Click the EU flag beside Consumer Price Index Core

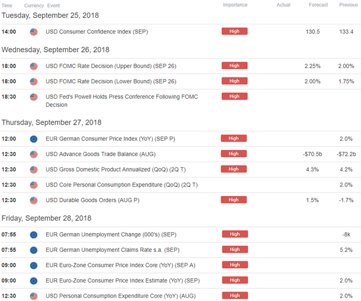[x=33, y=265]
